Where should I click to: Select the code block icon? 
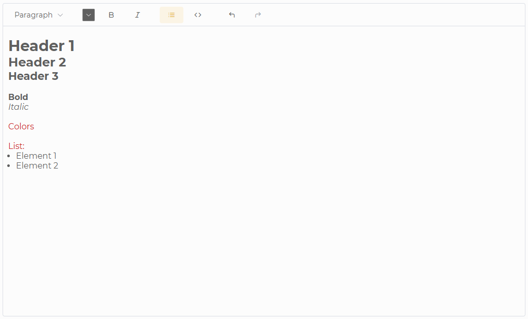point(197,14)
